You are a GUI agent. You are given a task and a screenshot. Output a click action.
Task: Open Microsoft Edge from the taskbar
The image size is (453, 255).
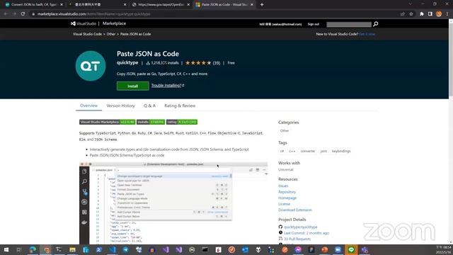33,249
